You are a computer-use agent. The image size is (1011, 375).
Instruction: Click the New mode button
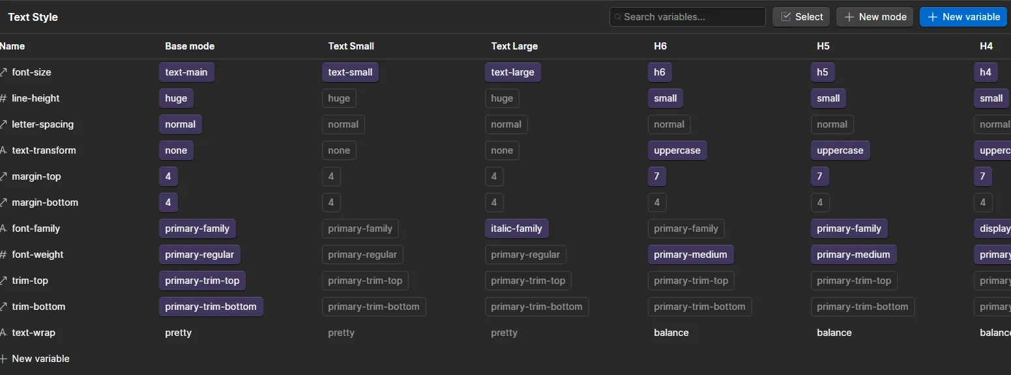point(875,17)
